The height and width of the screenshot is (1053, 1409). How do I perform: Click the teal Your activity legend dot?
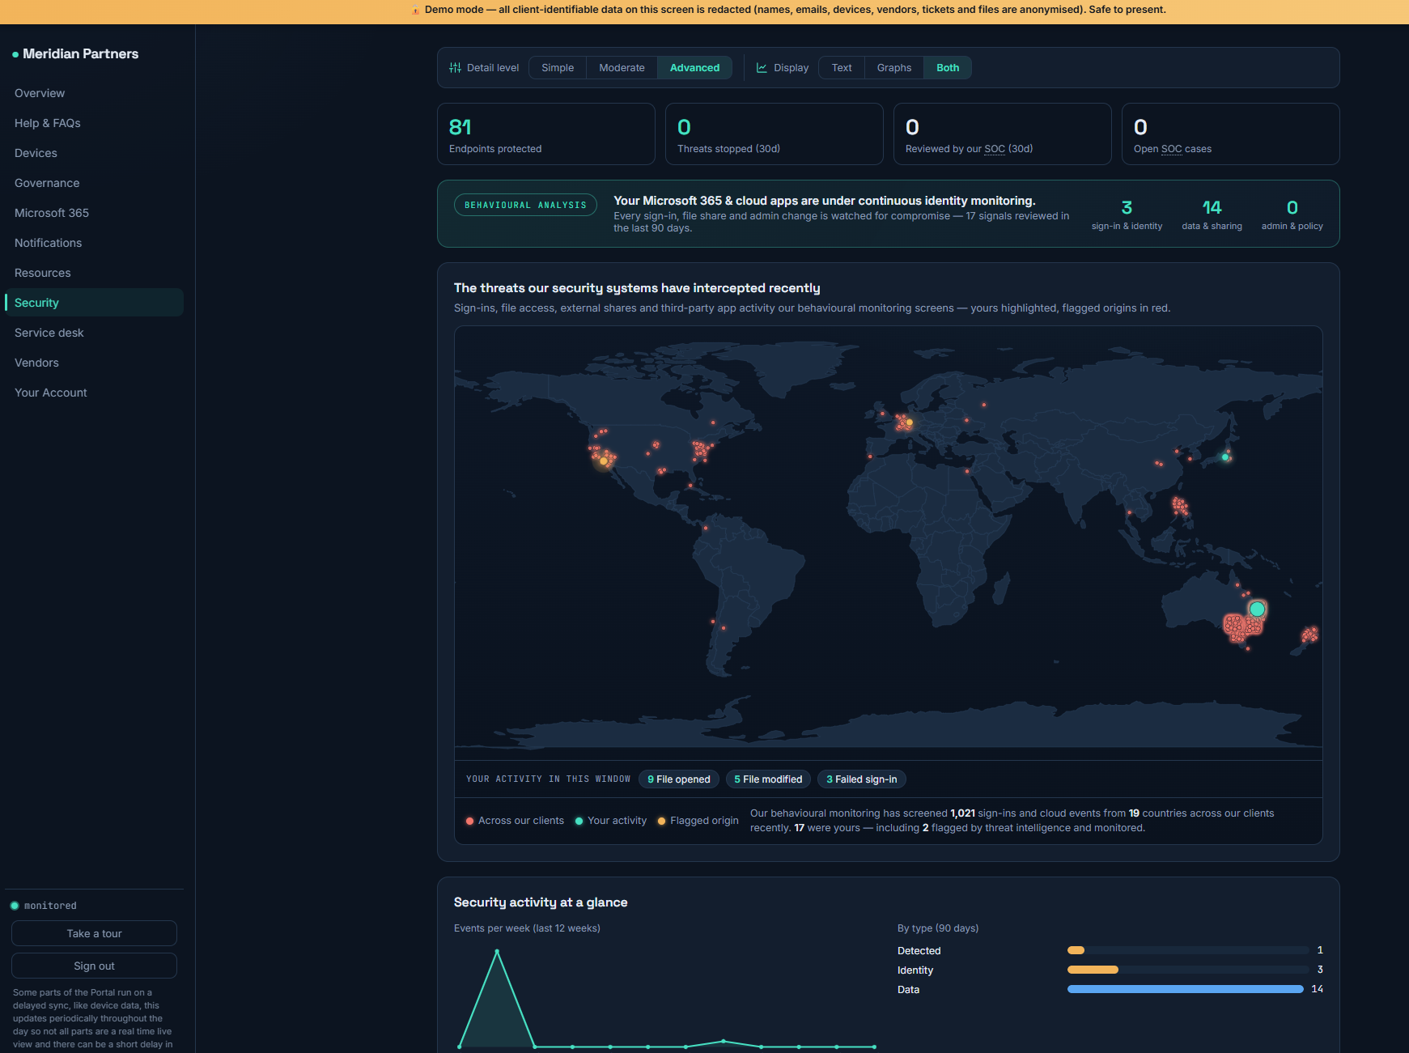tap(579, 821)
